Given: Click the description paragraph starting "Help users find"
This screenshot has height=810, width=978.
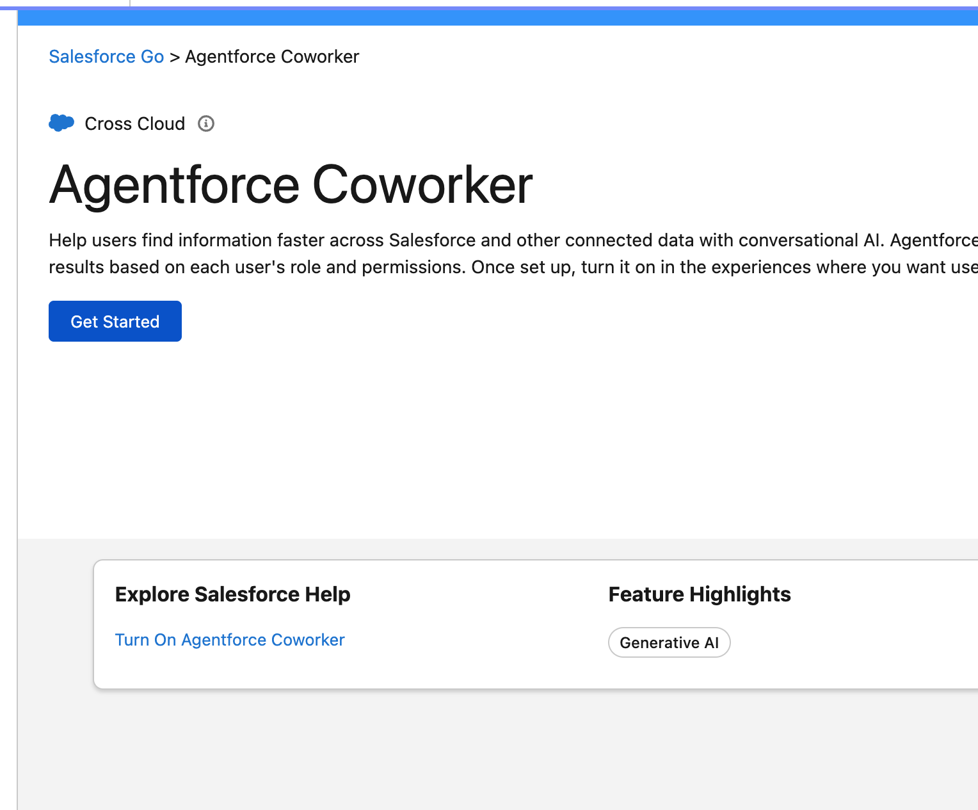Looking at the screenshot, I should click(513, 253).
